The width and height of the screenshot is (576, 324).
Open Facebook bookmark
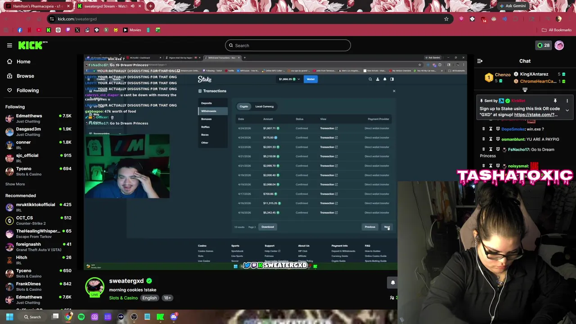(x=20, y=30)
